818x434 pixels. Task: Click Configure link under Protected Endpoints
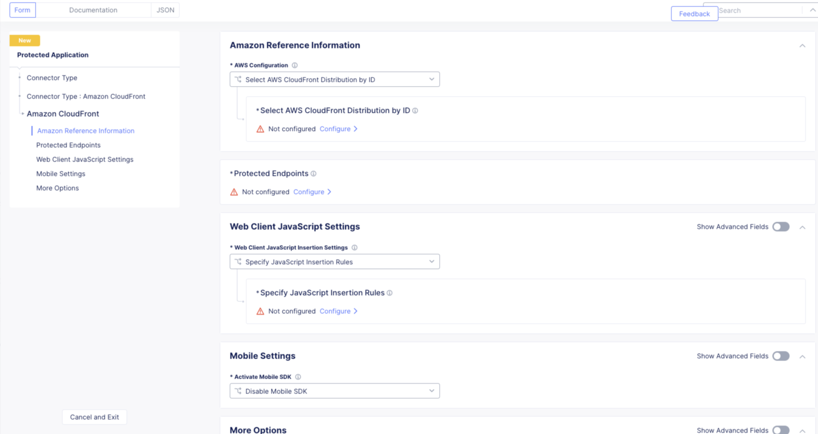pos(309,191)
